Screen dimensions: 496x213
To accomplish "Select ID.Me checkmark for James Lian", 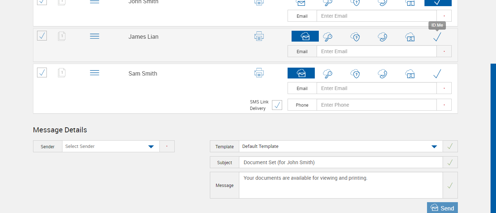I will click(437, 37).
